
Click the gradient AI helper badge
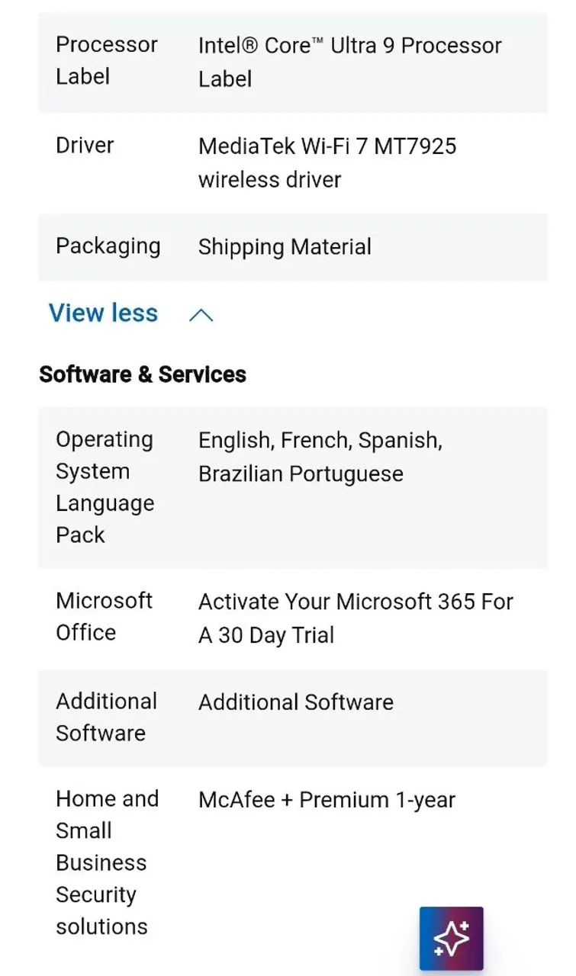[x=452, y=937]
